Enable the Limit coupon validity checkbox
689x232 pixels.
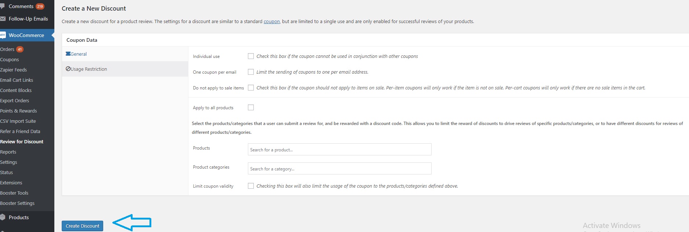click(251, 186)
